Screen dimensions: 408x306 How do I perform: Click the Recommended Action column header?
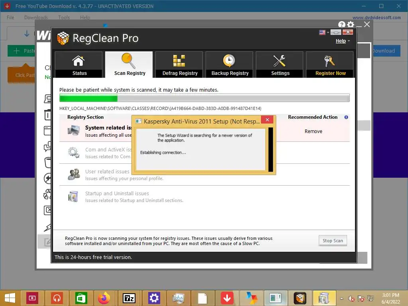tap(312, 117)
